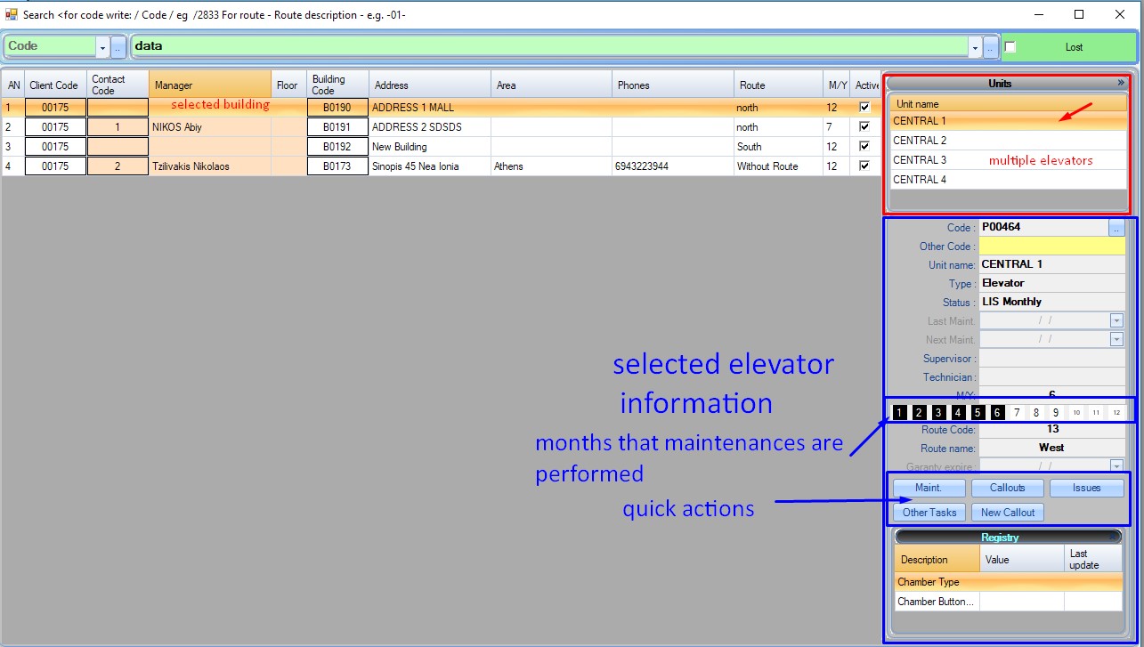Click the ellipsis button beside the data search field
The width and height of the screenshot is (1144, 647).
(990, 46)
